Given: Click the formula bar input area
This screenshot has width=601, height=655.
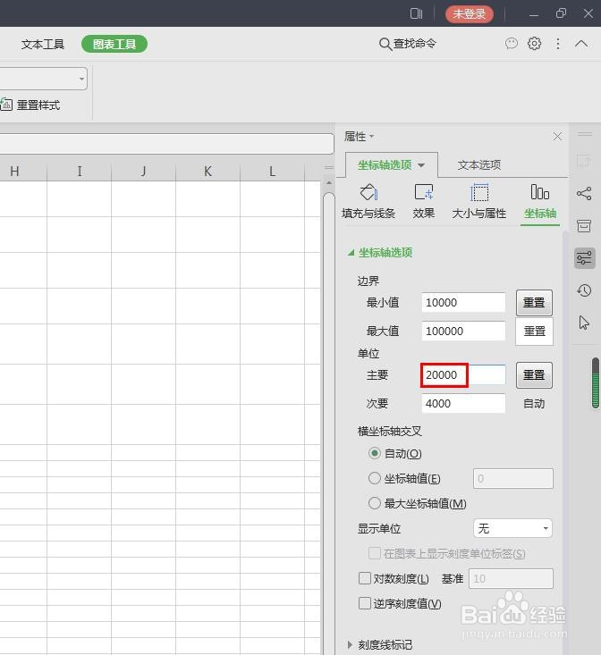Looking at the screenshot, I should pos(166,144).
